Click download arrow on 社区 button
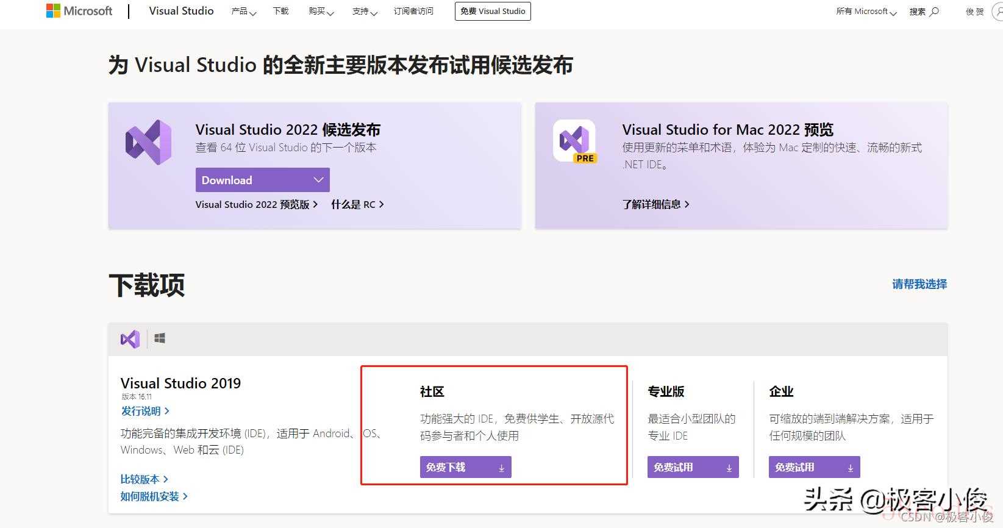 [502, 468]
